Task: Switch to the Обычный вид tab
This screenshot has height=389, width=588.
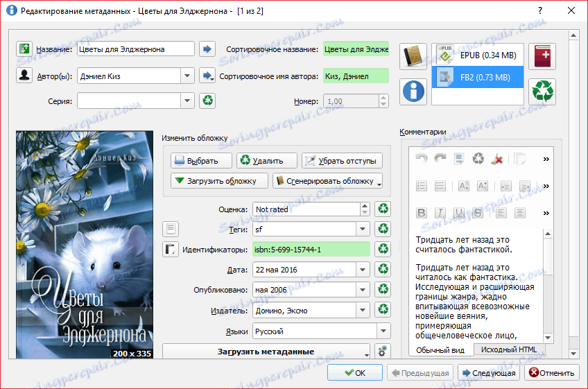Action: pyautogui.click(x=440, y=350)
